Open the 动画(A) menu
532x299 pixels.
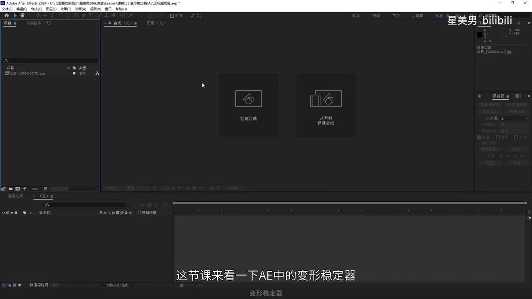point(81,9)
